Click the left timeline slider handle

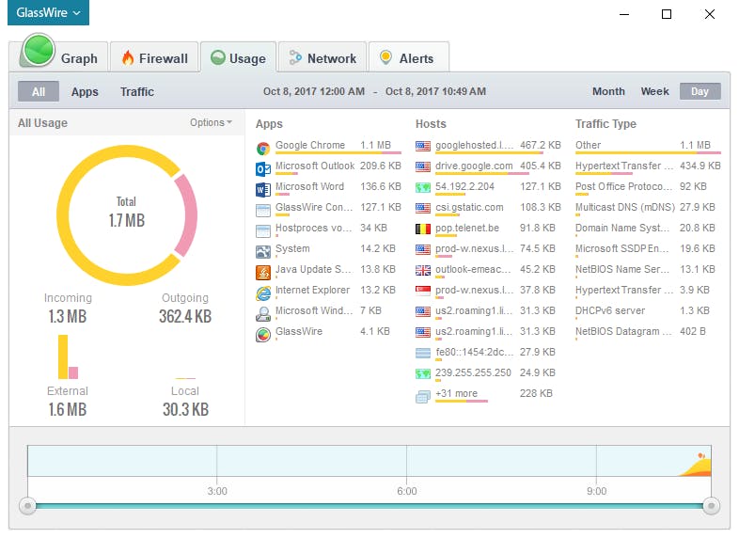coord(28,506)
